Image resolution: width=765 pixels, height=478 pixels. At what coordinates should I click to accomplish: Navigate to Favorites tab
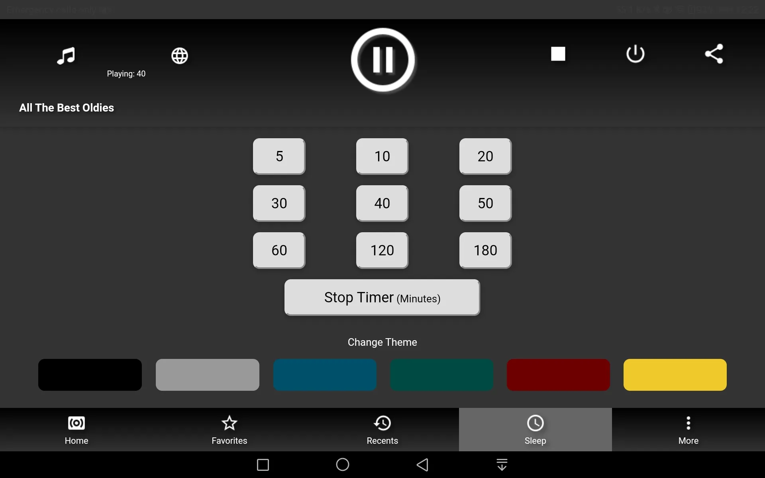pyautogui.click(x=229, y=429)
